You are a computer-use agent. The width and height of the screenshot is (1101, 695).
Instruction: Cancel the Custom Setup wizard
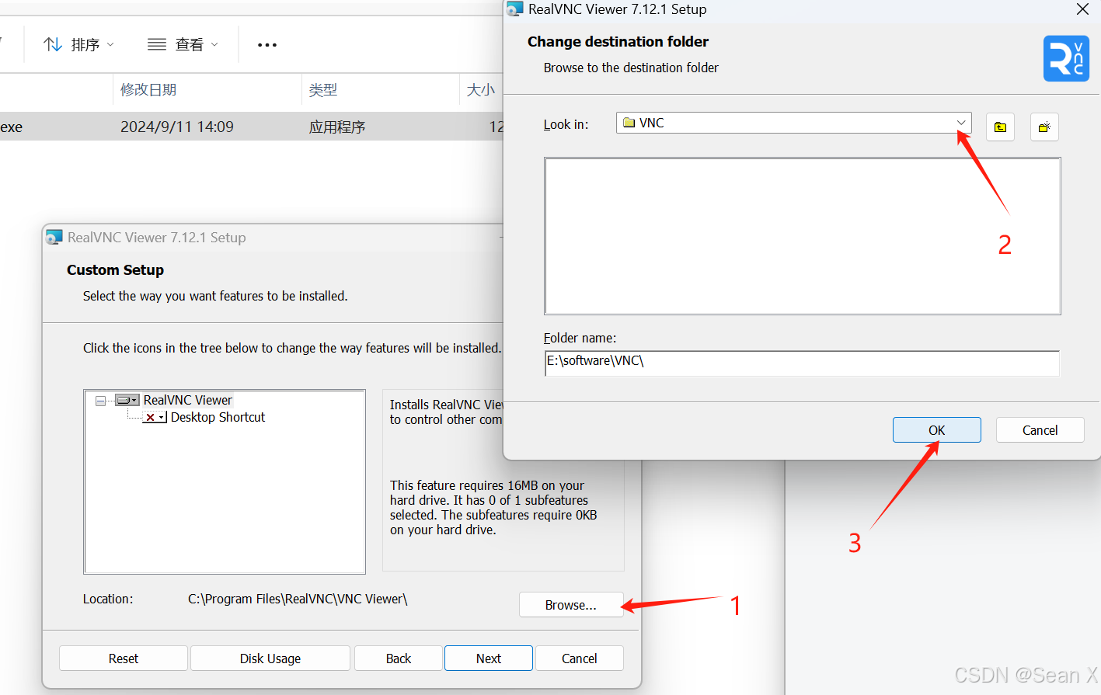coord(580,659)
